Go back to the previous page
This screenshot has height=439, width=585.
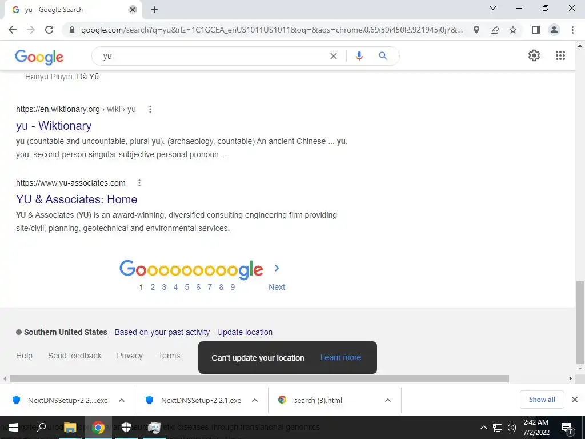(13, 30)
